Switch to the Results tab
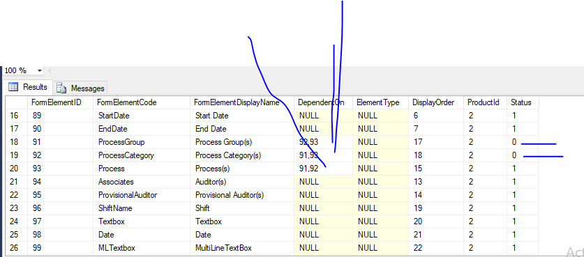The image size is (584, 257). [x=28, y=87]
